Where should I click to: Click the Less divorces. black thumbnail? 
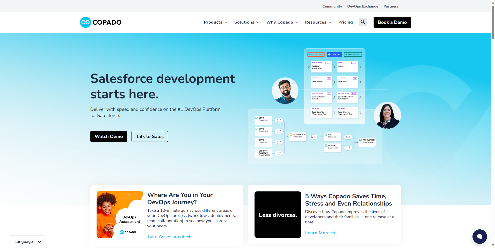(x=278, y=215)
